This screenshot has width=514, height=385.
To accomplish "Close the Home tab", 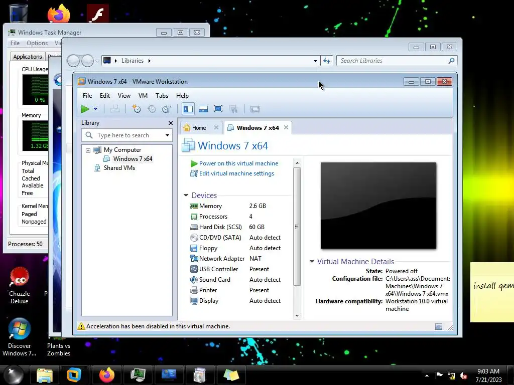I will (216, 127).
